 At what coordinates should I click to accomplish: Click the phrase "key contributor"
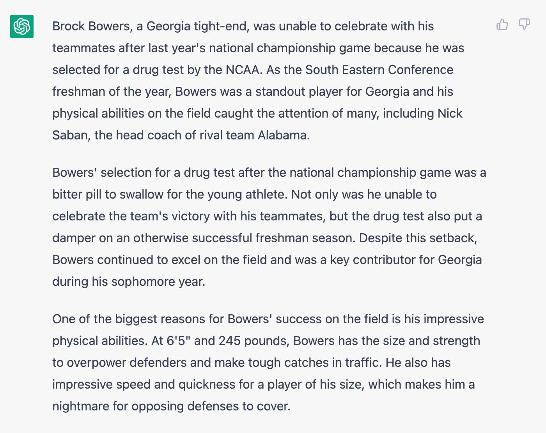tap(372, 260)
